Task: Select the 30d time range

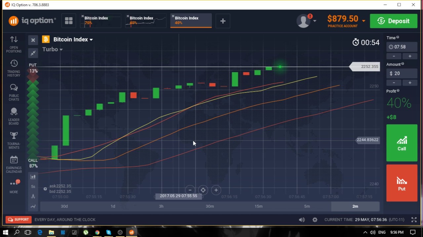Action: (x=64, y=206)
